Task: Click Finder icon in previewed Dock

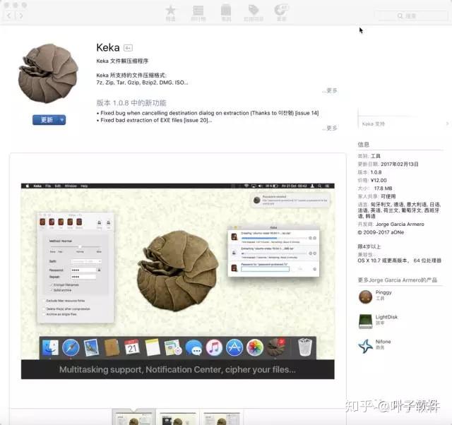Action: (50, 347)
